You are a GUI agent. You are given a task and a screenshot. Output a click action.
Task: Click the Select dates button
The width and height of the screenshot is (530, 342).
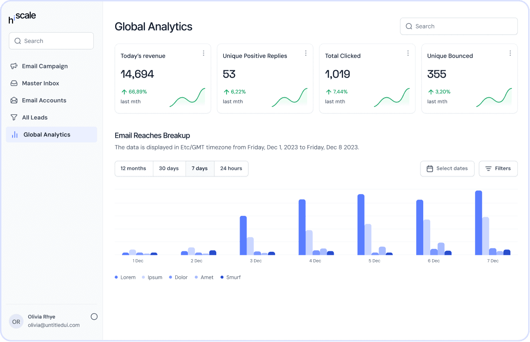447,168
